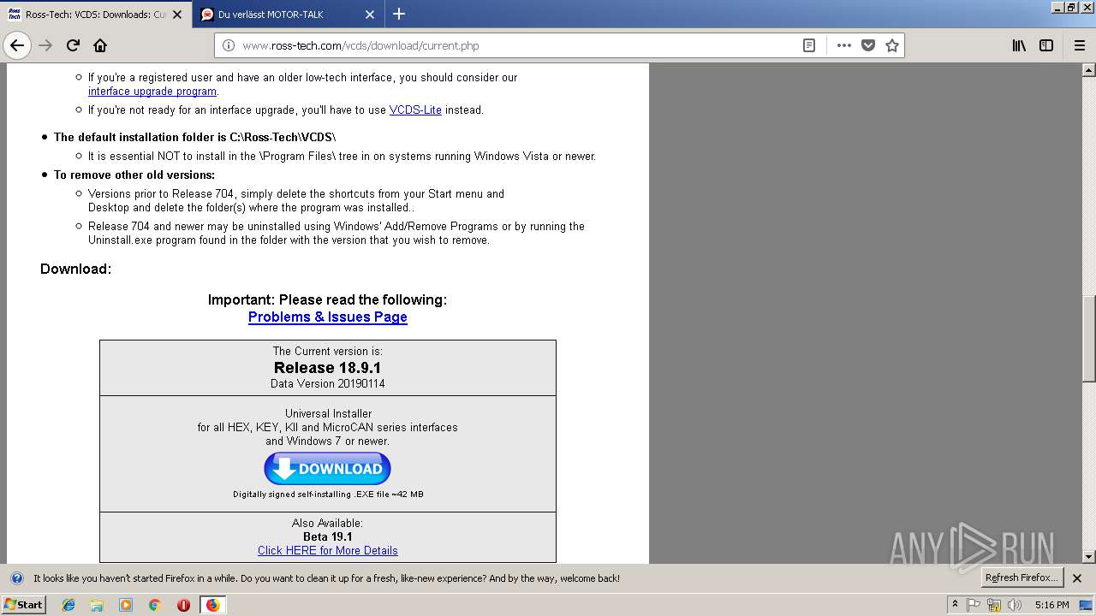Viewport: 1096px width, 616px height.
Task: Bookmark this page with the star
Action: [x=892, y=45]
